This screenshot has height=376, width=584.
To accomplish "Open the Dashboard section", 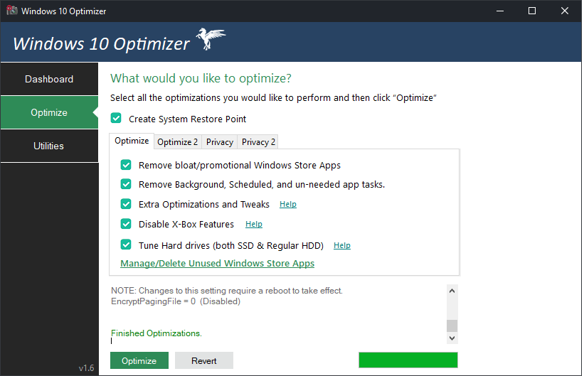I will pos(49,79).
